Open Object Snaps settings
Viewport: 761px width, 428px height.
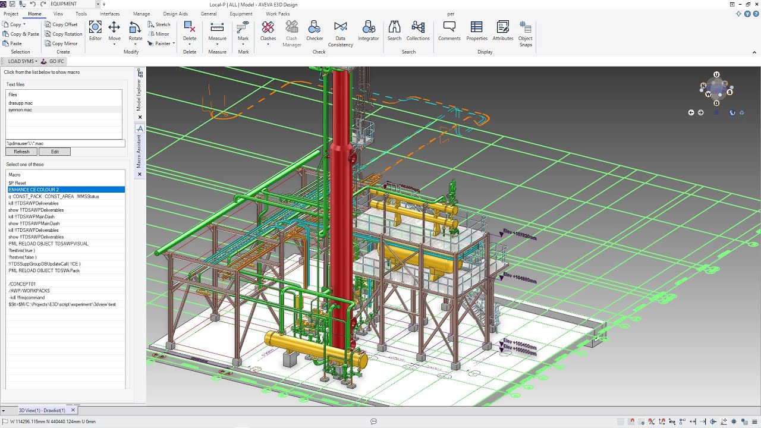pos(526,33)
